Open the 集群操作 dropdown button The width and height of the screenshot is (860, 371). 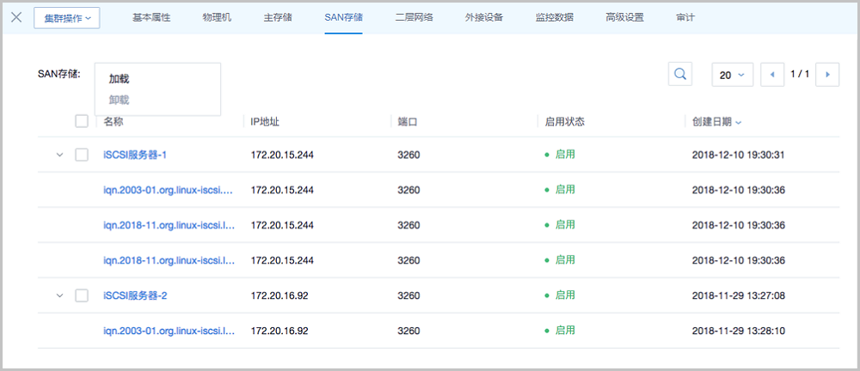[x=67, y=18]
